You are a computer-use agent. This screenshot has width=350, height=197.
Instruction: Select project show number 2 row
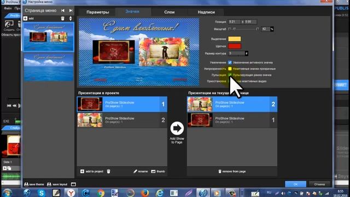(x=122, y=120)
